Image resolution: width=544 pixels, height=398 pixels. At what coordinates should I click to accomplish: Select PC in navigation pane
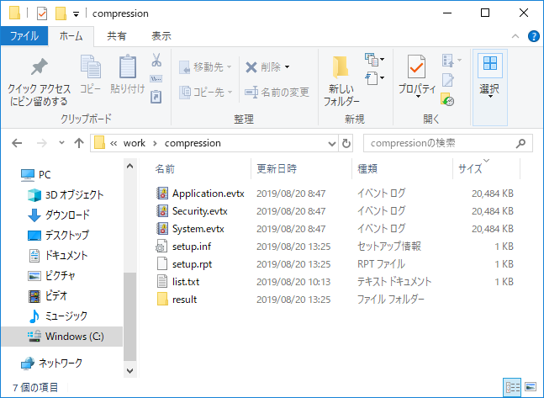36,175
